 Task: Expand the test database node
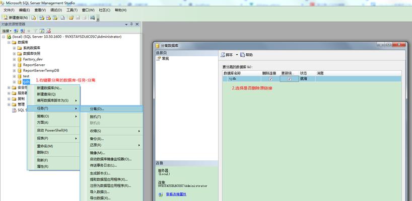point(14,76)
